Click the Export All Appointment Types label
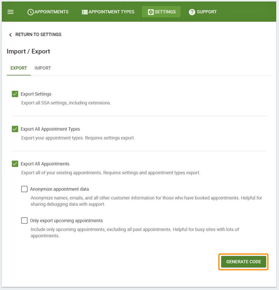Image resolution: width=279 pixels, height=290 pixels. coord(50,129)
